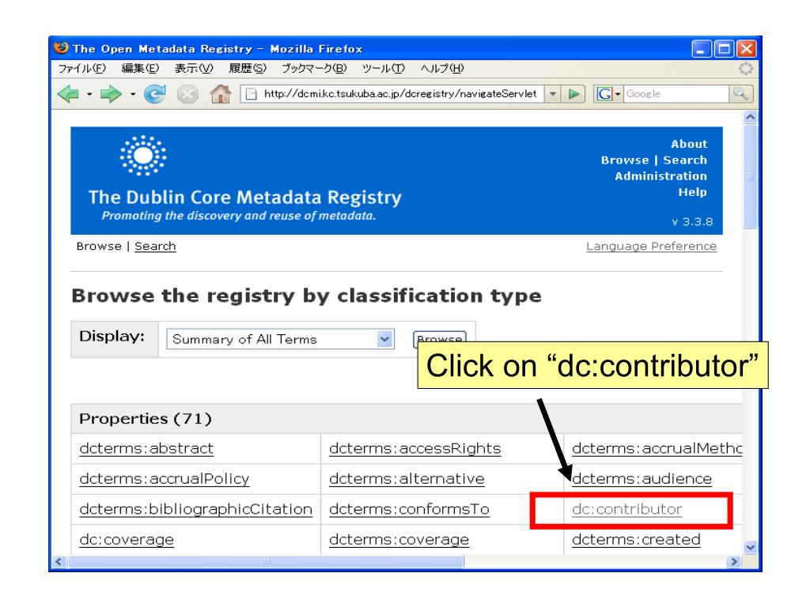Close the Firefox window
This screenshot has height=607, width=810.
coord(746,48)
